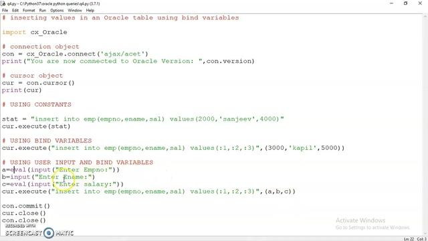Click the '# USING CONSTANTS' comment

[37, 104]
